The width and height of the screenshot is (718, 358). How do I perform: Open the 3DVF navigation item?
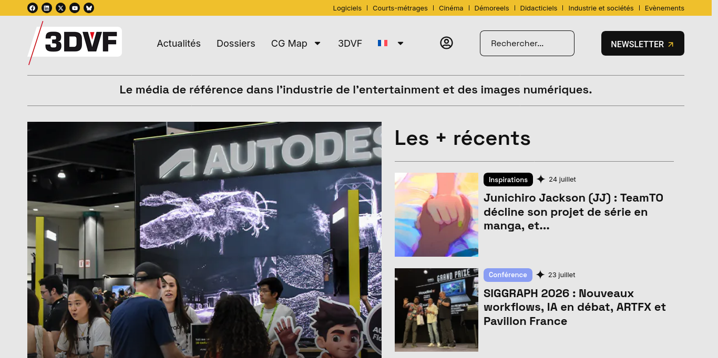pyautogui.click(x=350, y=44)
